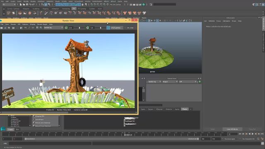The image size is (265, 149).
Task: Click the play forward button in playback controls
Action: [253, 134]
